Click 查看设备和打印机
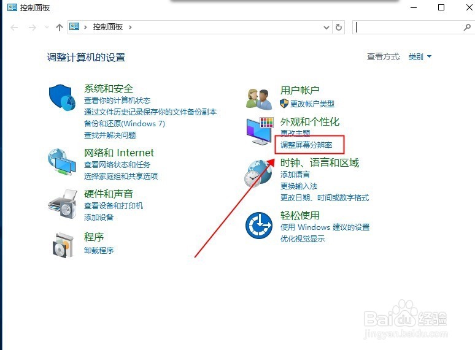 click(x=114, y=206)
